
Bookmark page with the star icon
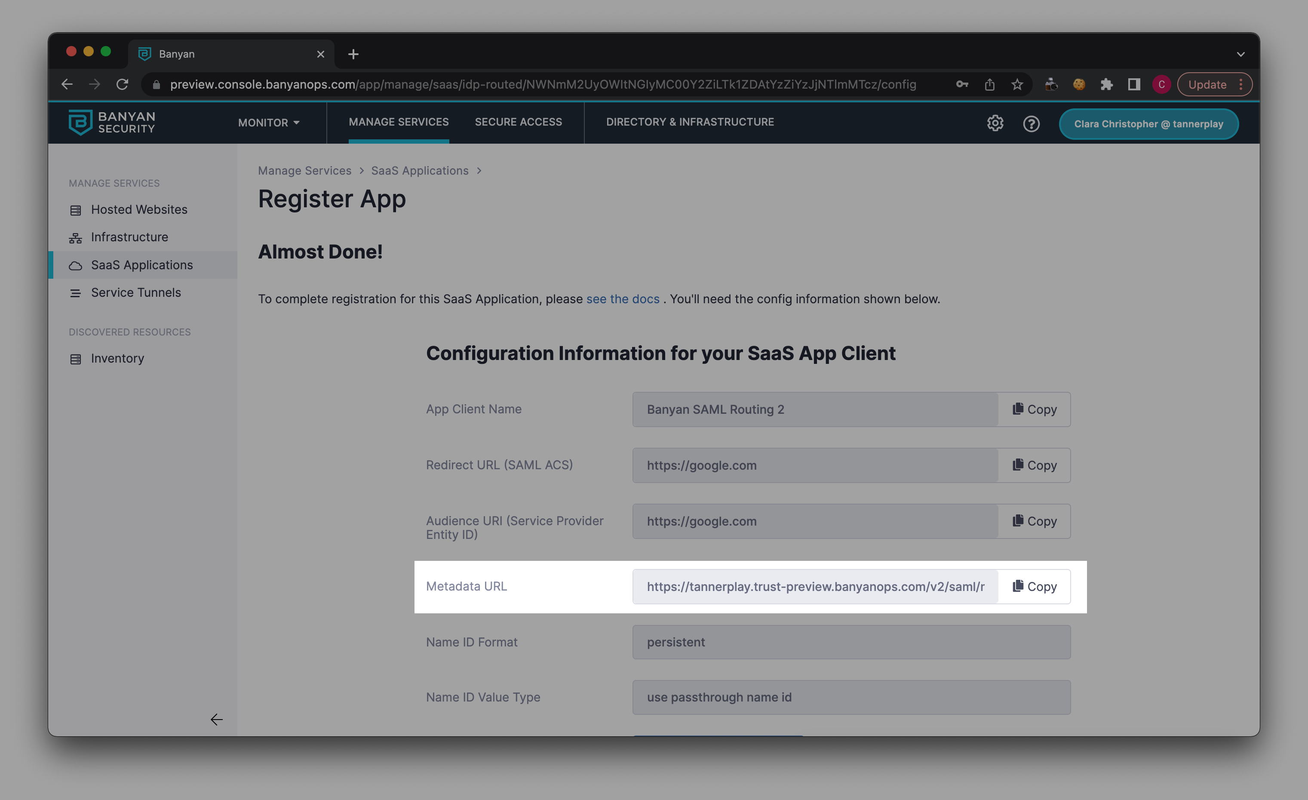[x=1016, y=84]
